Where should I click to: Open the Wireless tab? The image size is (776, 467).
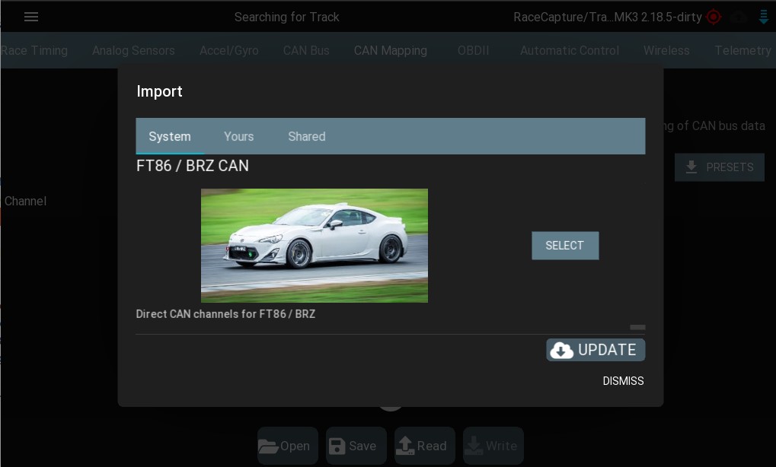666,50
